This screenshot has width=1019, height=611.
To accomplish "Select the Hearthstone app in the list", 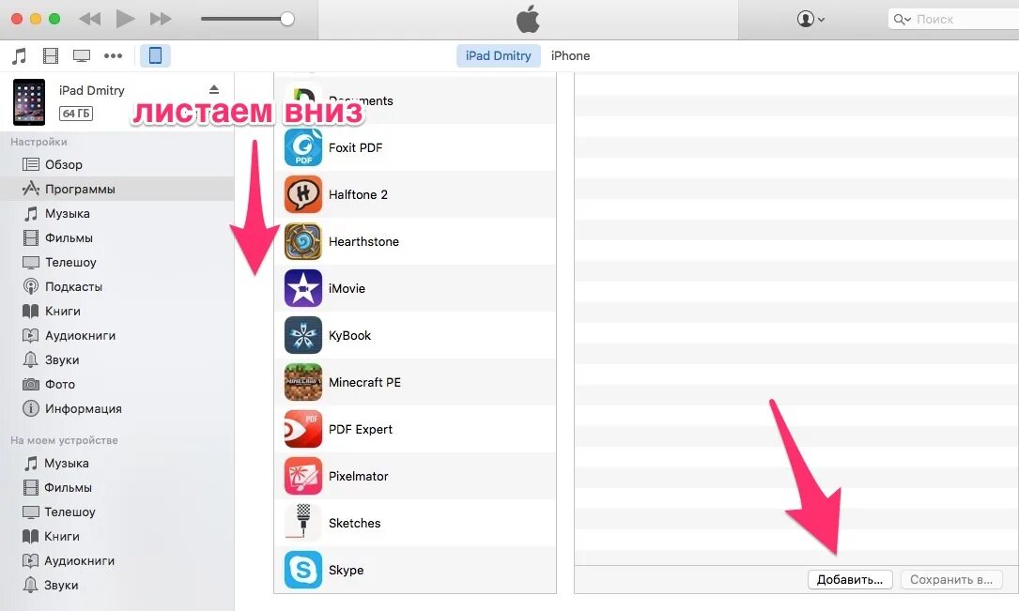I will coord(414,241).
